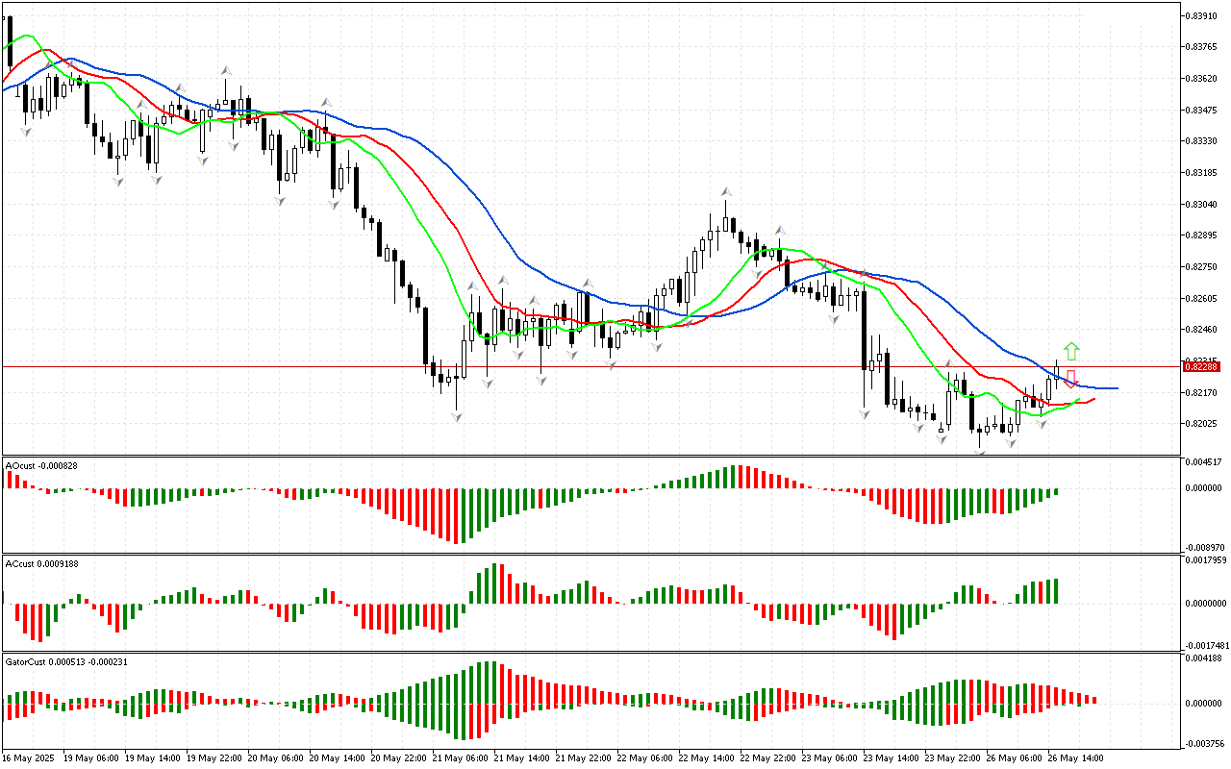Click the up fractal above 20 May 14:00 candle
The image size is (1231, 769).
coord(327,101)
